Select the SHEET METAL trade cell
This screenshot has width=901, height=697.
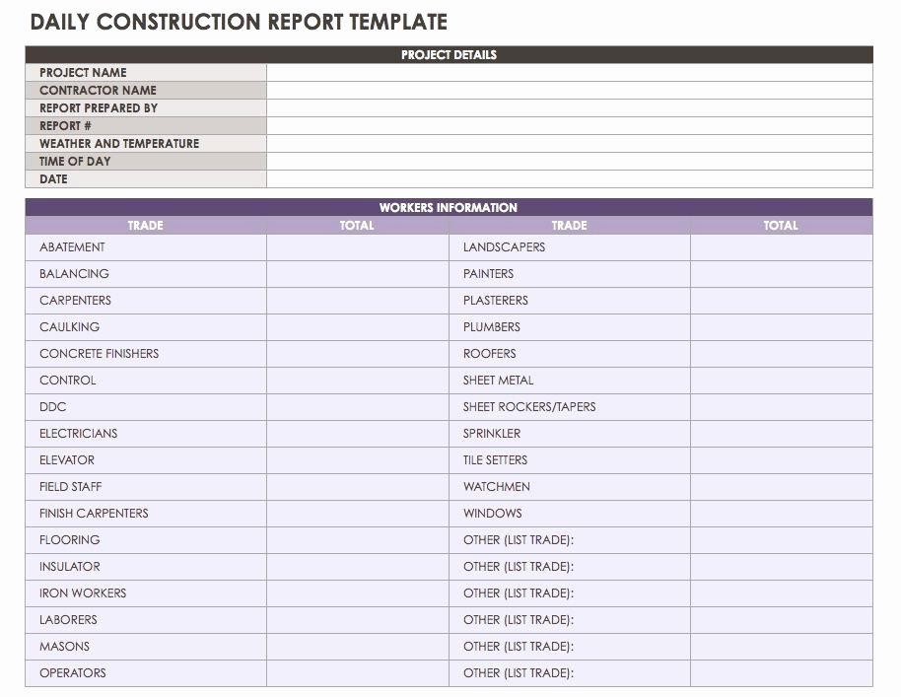[570, 381]
